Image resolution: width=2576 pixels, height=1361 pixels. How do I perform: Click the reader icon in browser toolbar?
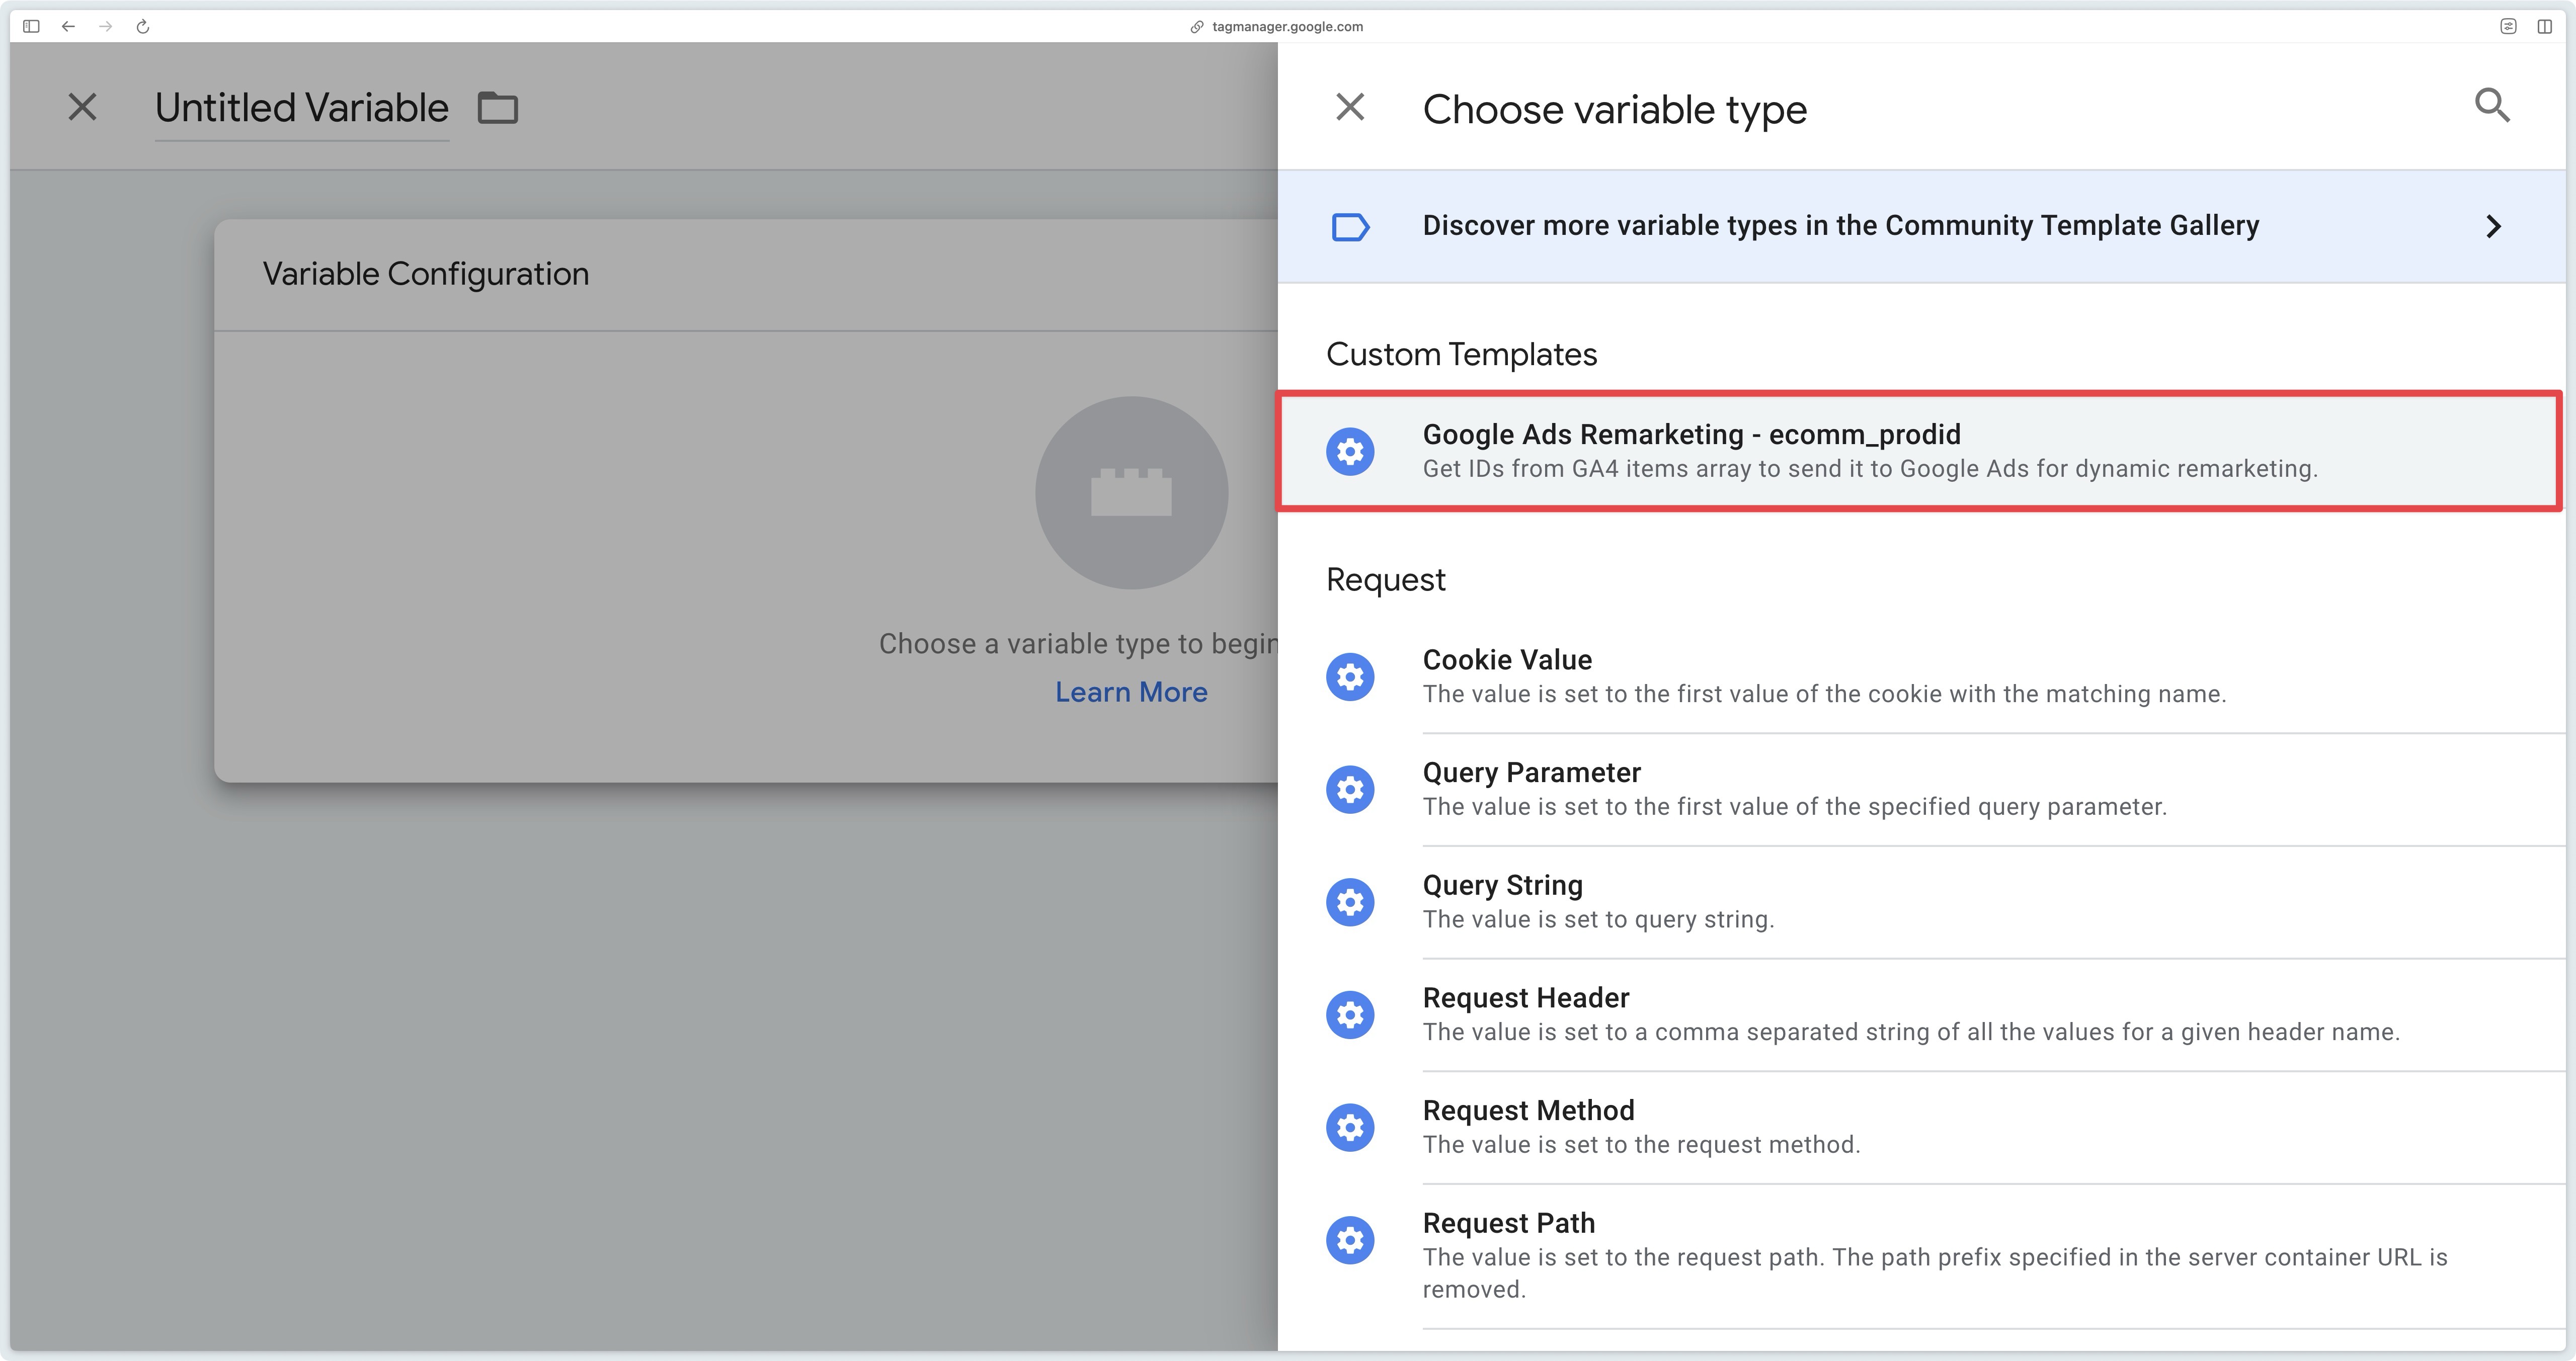click(2508, 26)
